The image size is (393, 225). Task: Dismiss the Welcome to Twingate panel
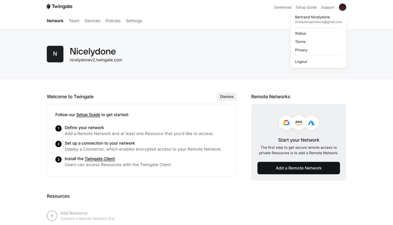coord(226,97)
